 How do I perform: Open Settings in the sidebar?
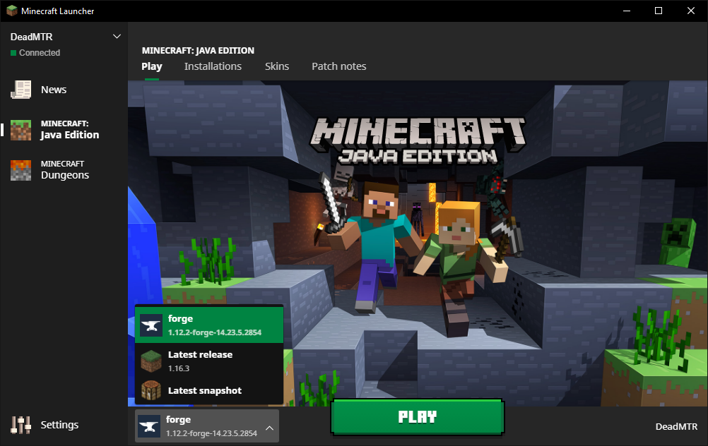tap(59, 425)
